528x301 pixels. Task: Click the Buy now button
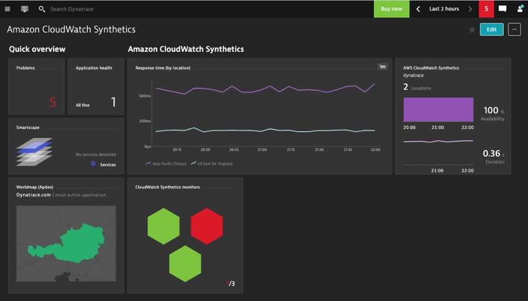pos(391,9)
